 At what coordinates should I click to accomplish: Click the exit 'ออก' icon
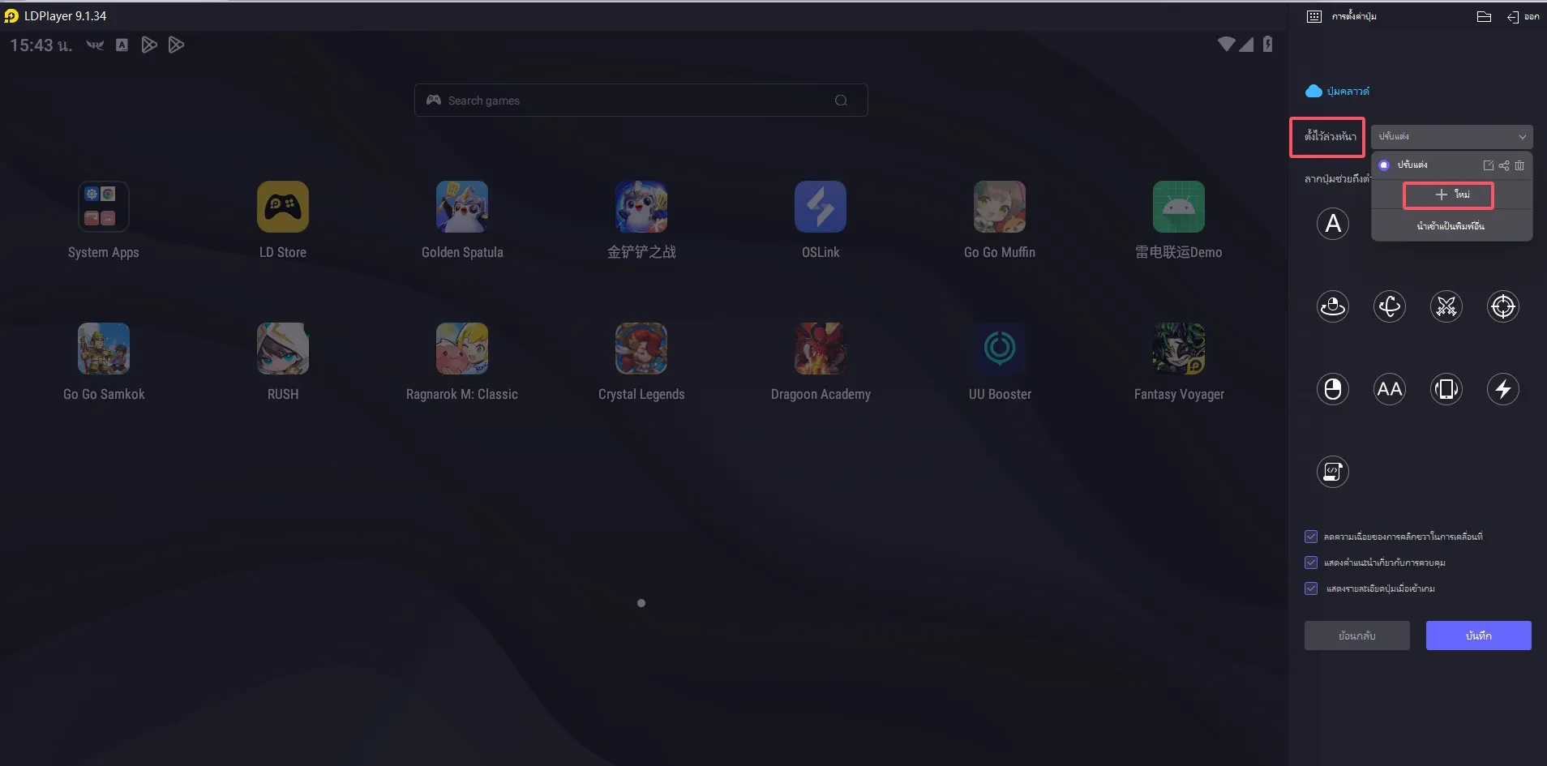[x=1523, y=16]
